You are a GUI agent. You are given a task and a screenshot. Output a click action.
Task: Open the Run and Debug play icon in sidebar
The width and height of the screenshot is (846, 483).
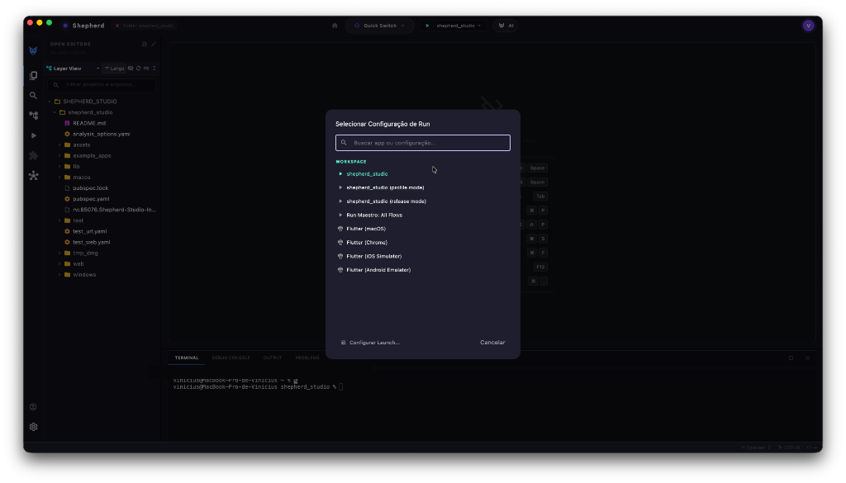coord(33,135)
